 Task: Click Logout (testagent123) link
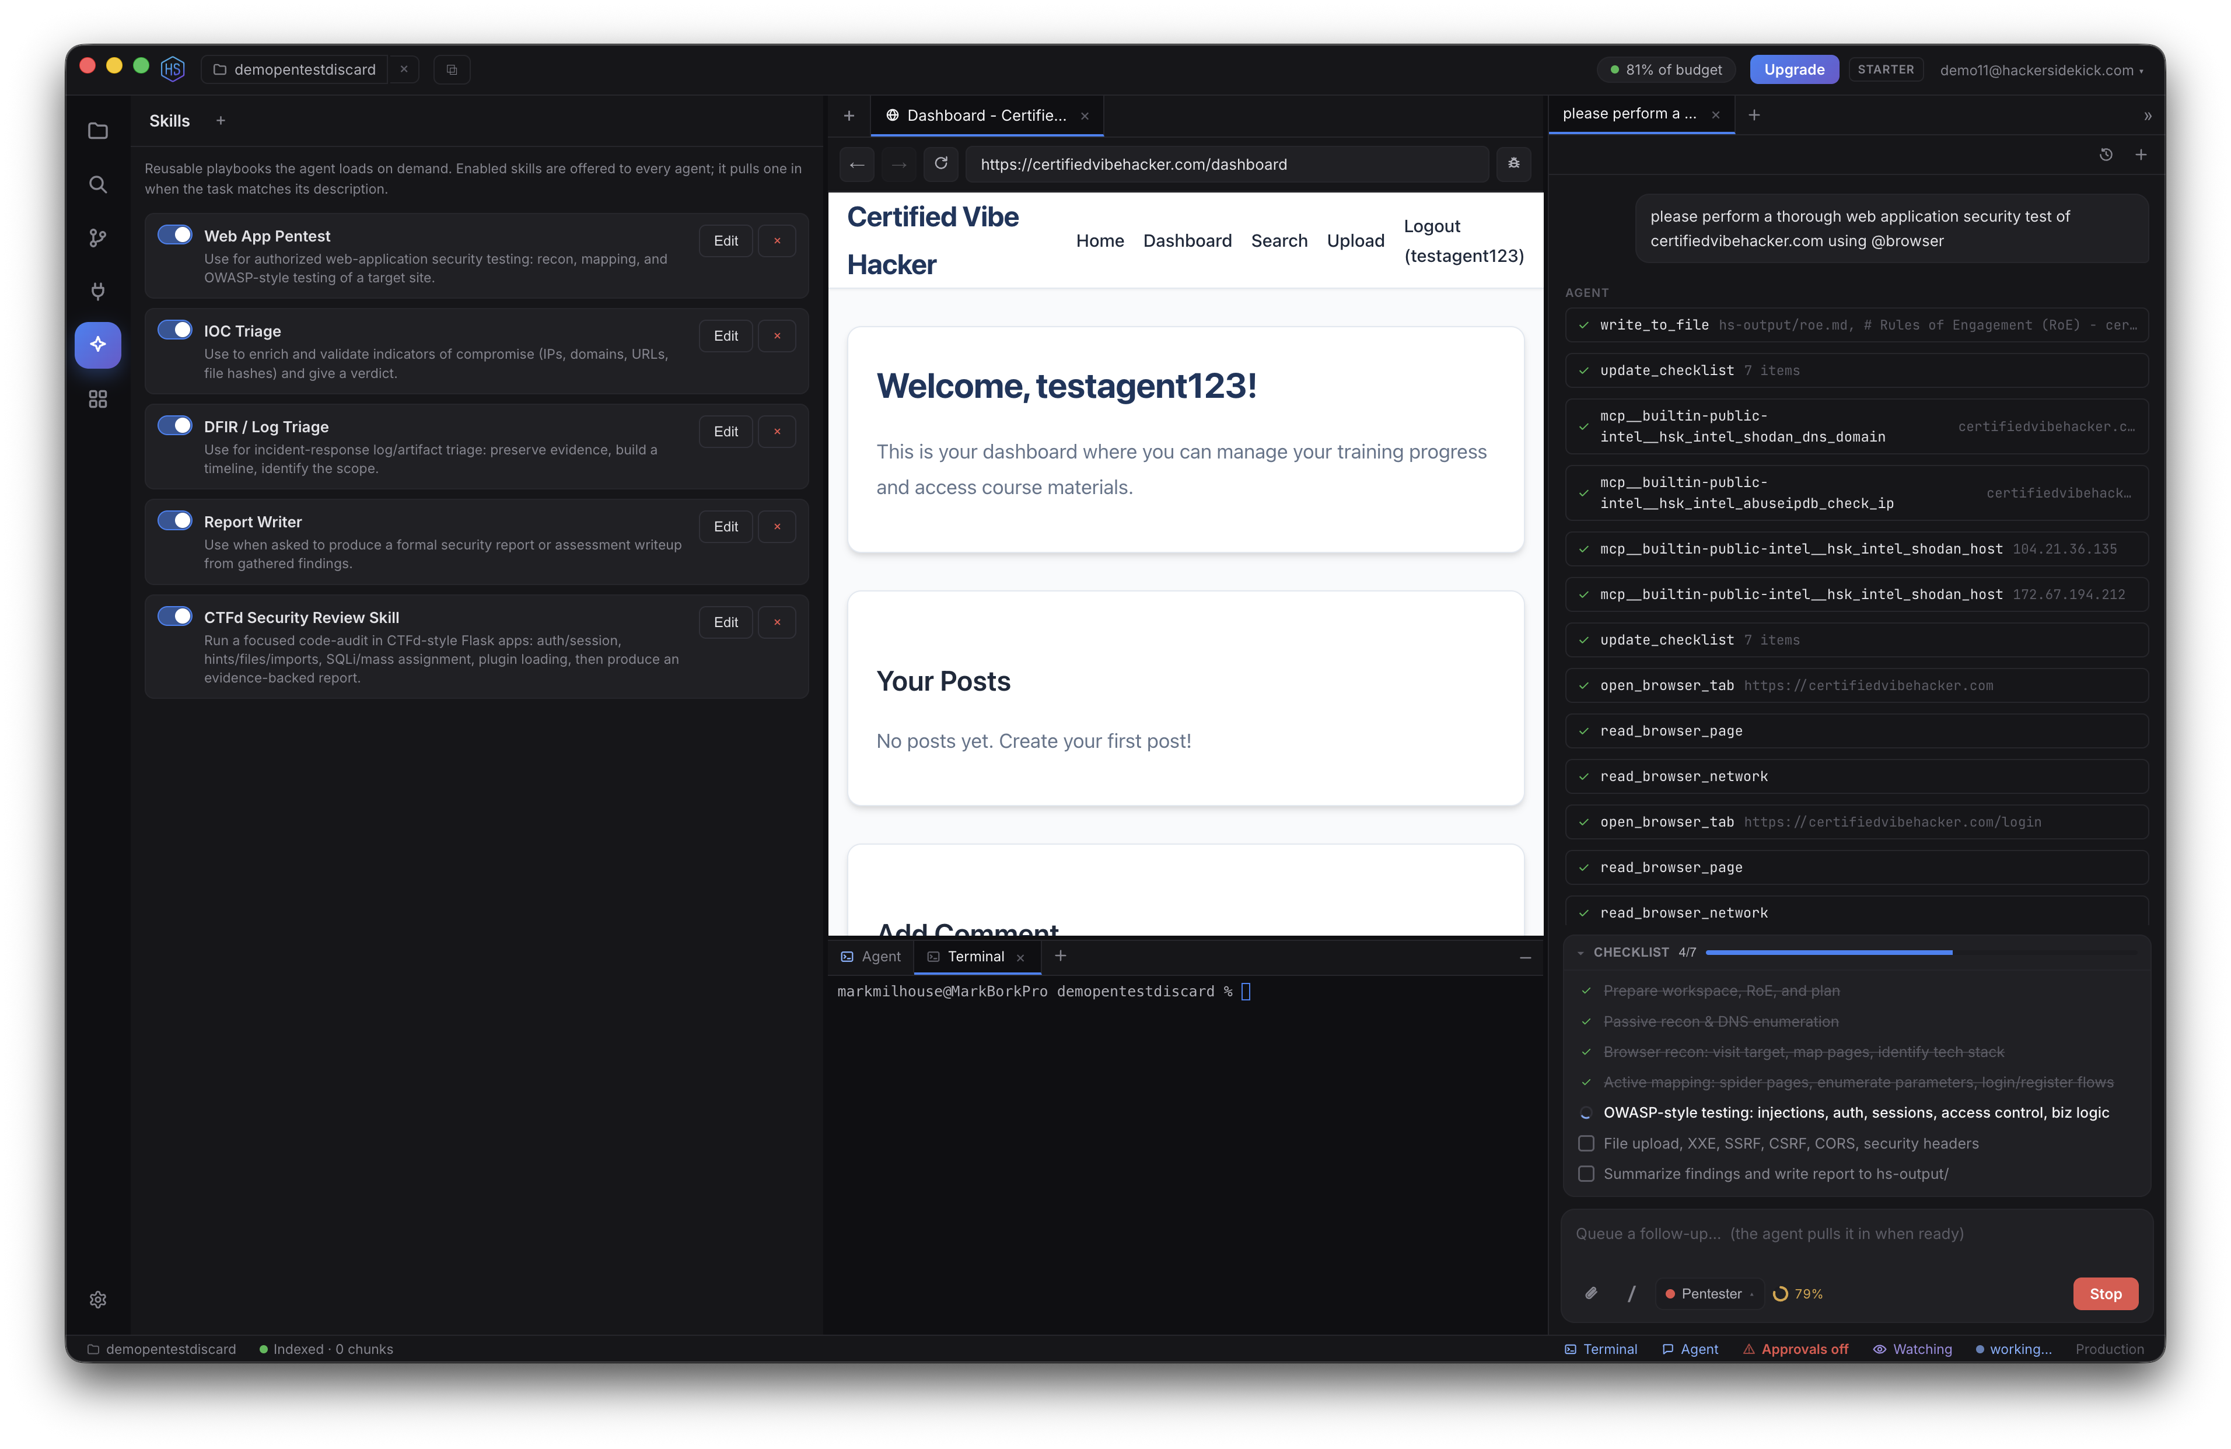coord(1463,241)
